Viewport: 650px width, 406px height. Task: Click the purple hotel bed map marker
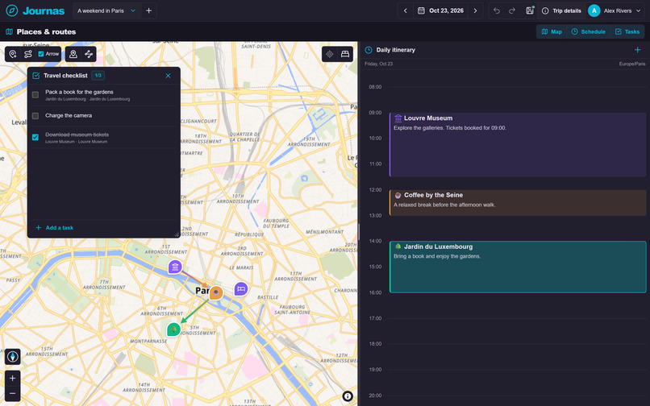click(x=241, y=288)
